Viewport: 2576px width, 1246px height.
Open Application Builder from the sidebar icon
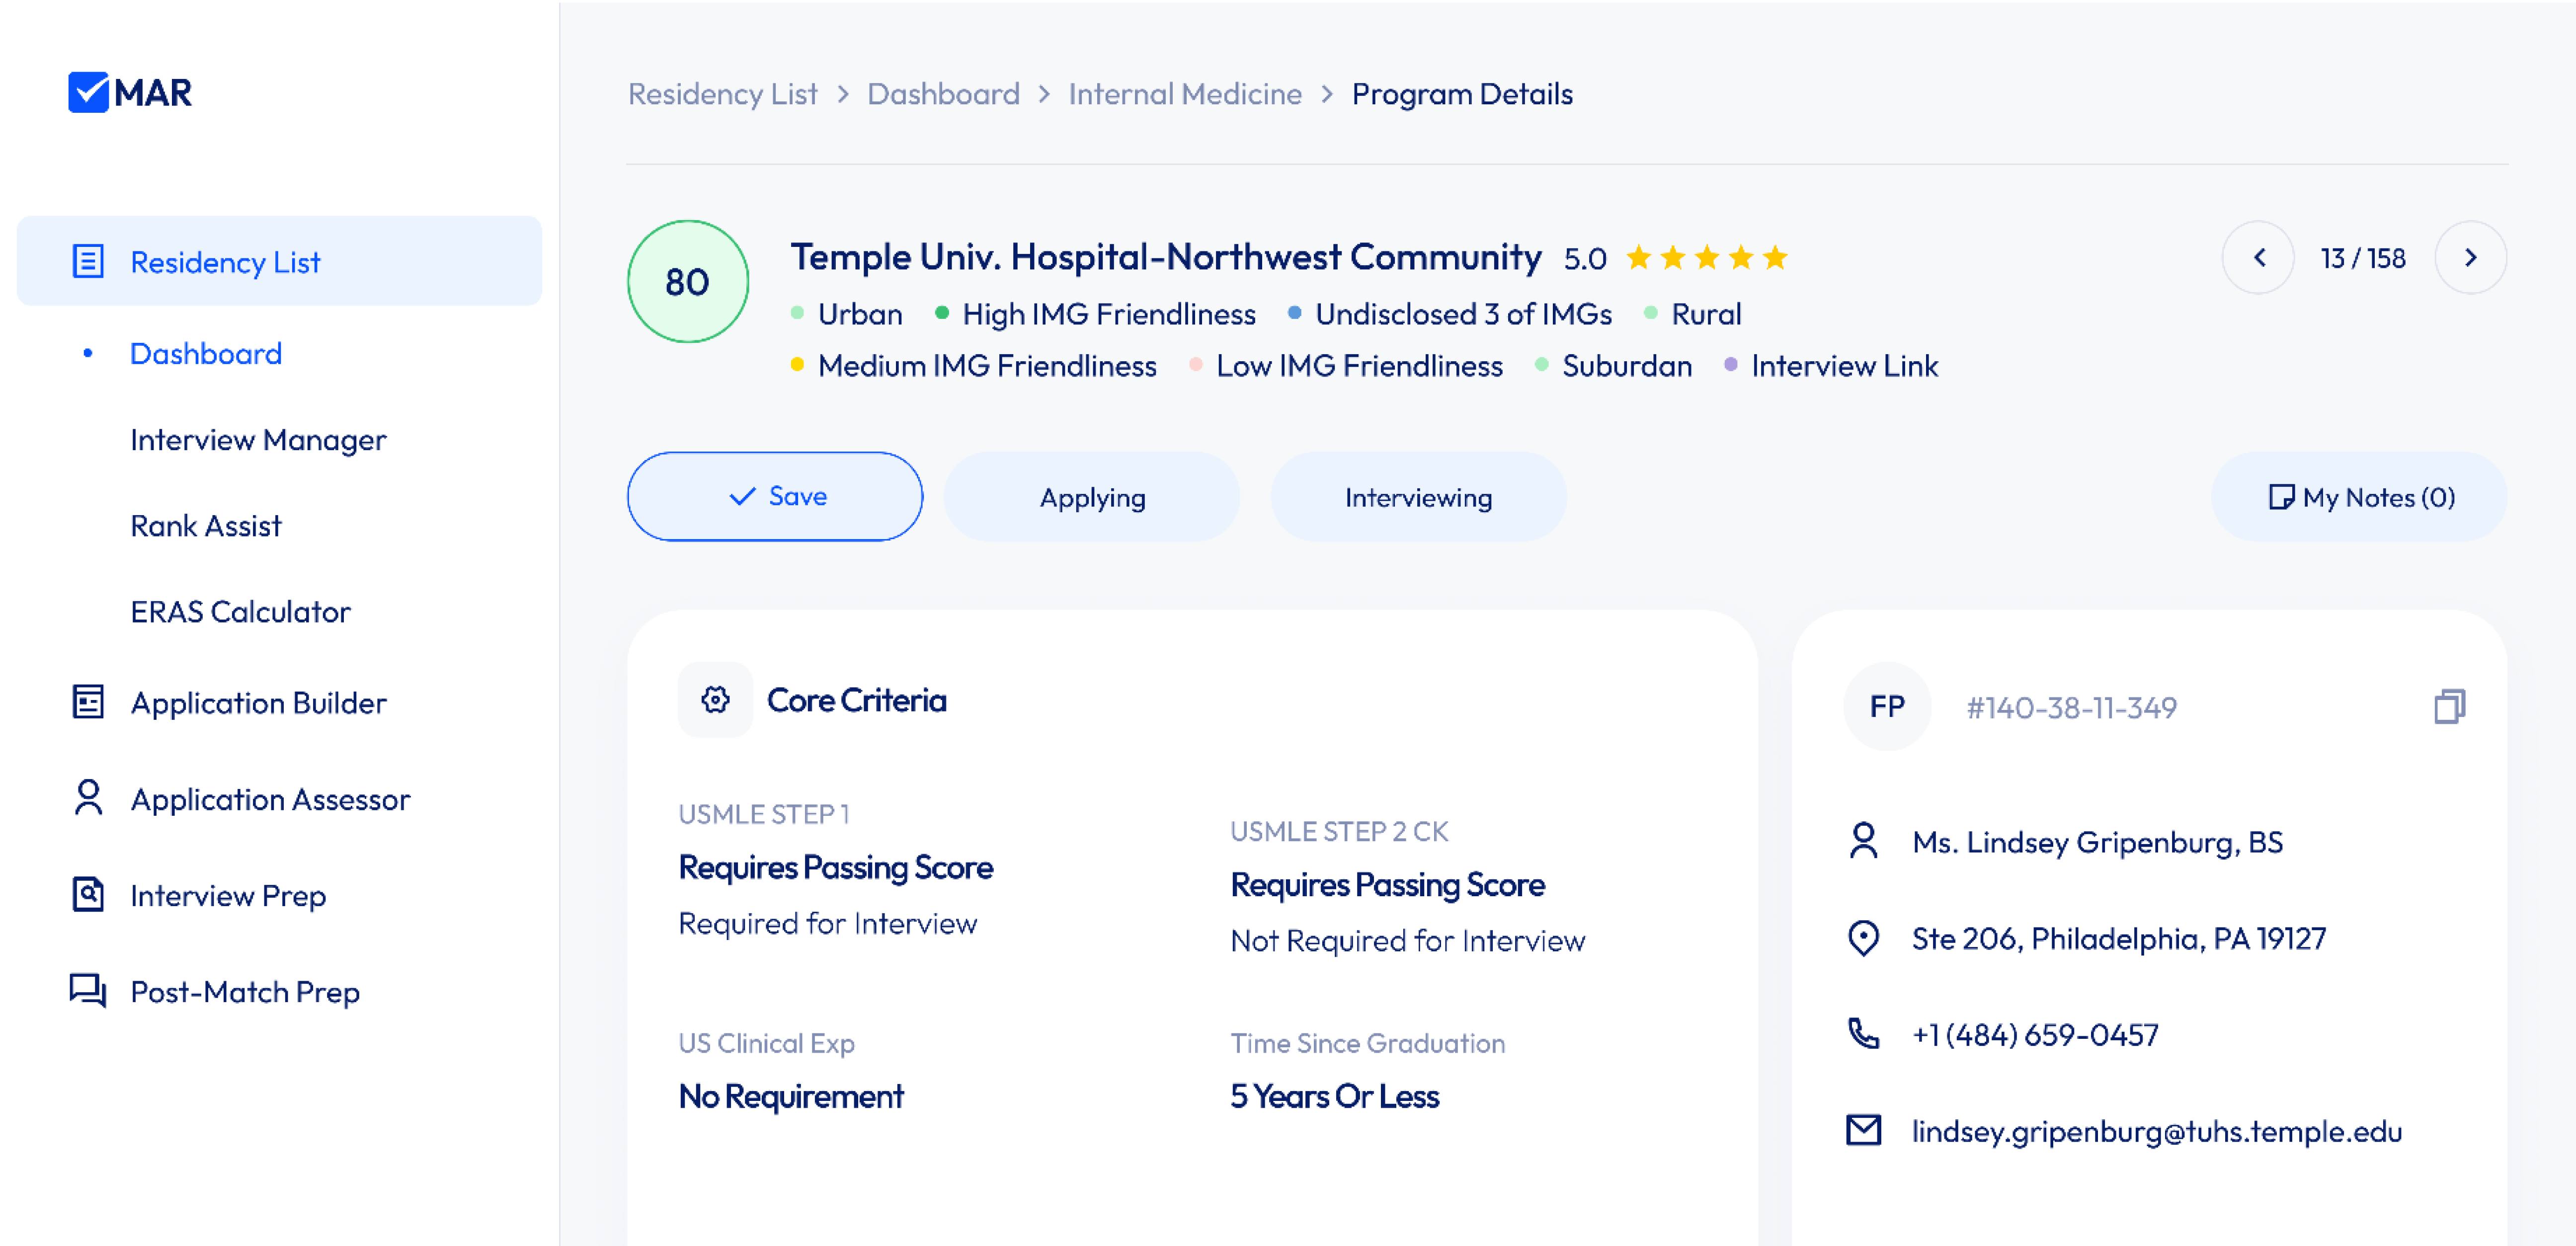coord(89,702)
